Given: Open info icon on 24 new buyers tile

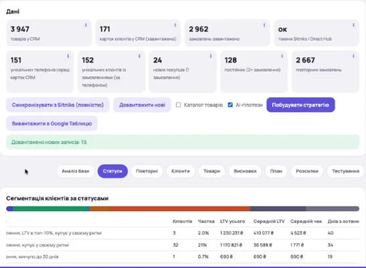Looking at the screenshot, I should click(x=211, y=56).
